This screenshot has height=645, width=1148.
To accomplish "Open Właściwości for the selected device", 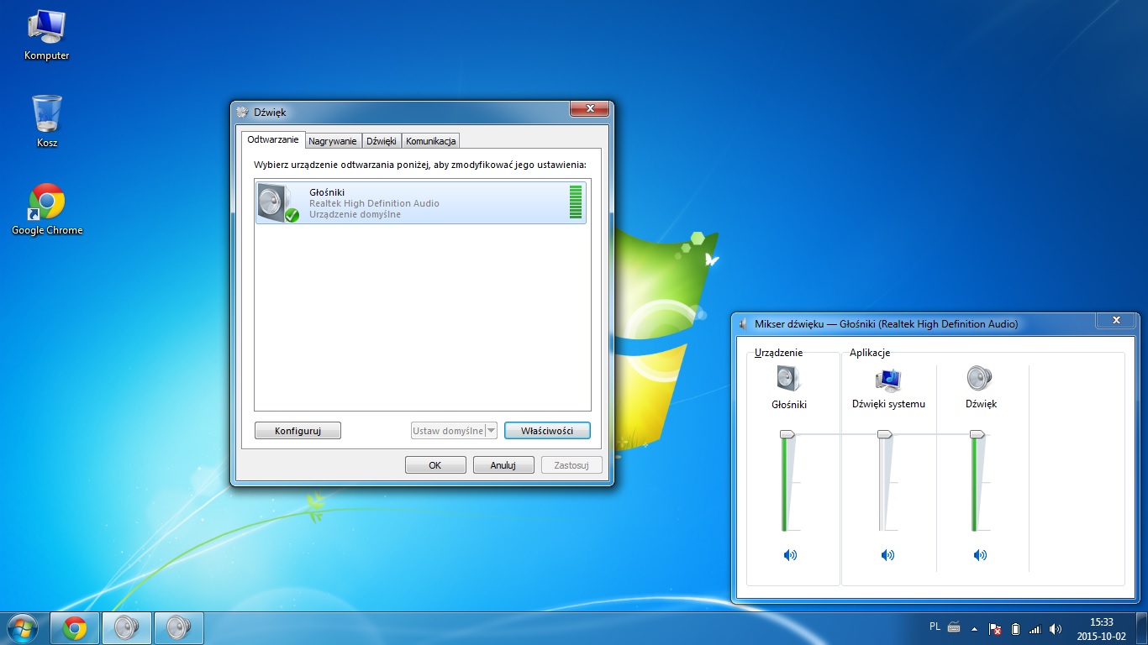I will (547, 431).
